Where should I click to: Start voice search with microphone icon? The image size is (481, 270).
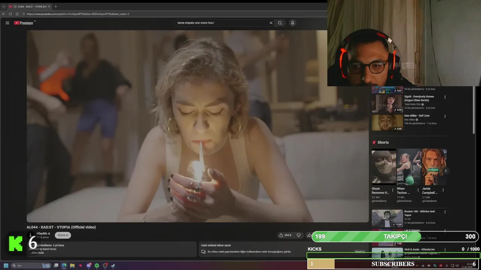pos(292,23)
